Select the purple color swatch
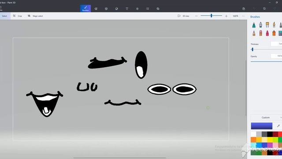Viewport: 282px width, 159px height. click(x=270, y=145)
